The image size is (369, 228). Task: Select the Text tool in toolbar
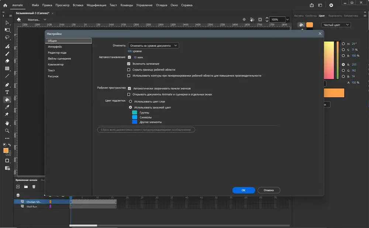pyautogui.click(x=7, y=92)
